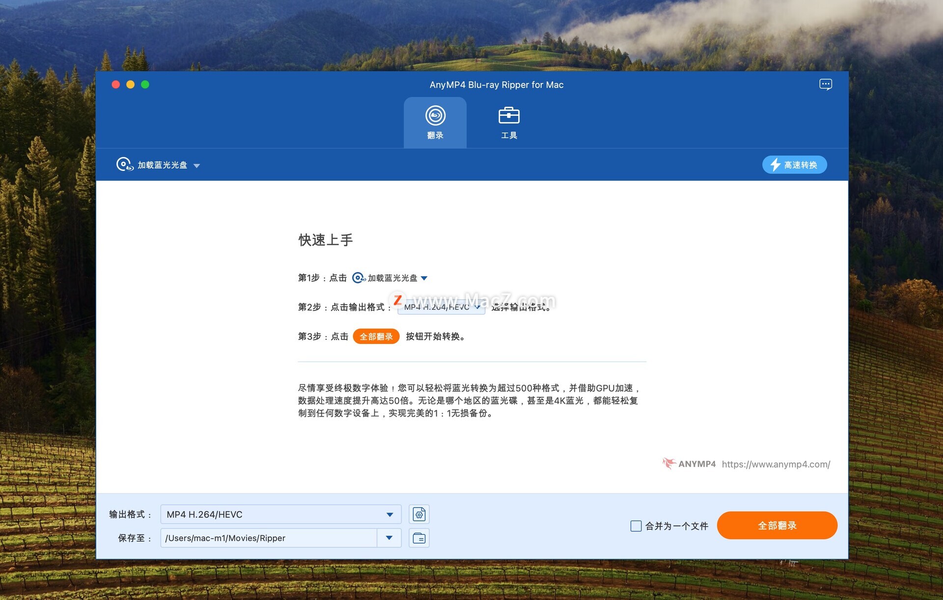Close the AnyMP4 window with red button
Image resolution: width=943 pixels, height=600 pixels.
coord(116,85)
